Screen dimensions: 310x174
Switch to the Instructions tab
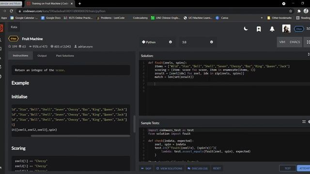click(x=20, y=56)
